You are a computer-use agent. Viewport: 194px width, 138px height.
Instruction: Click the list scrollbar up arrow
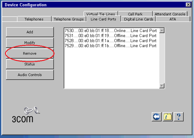162,31
